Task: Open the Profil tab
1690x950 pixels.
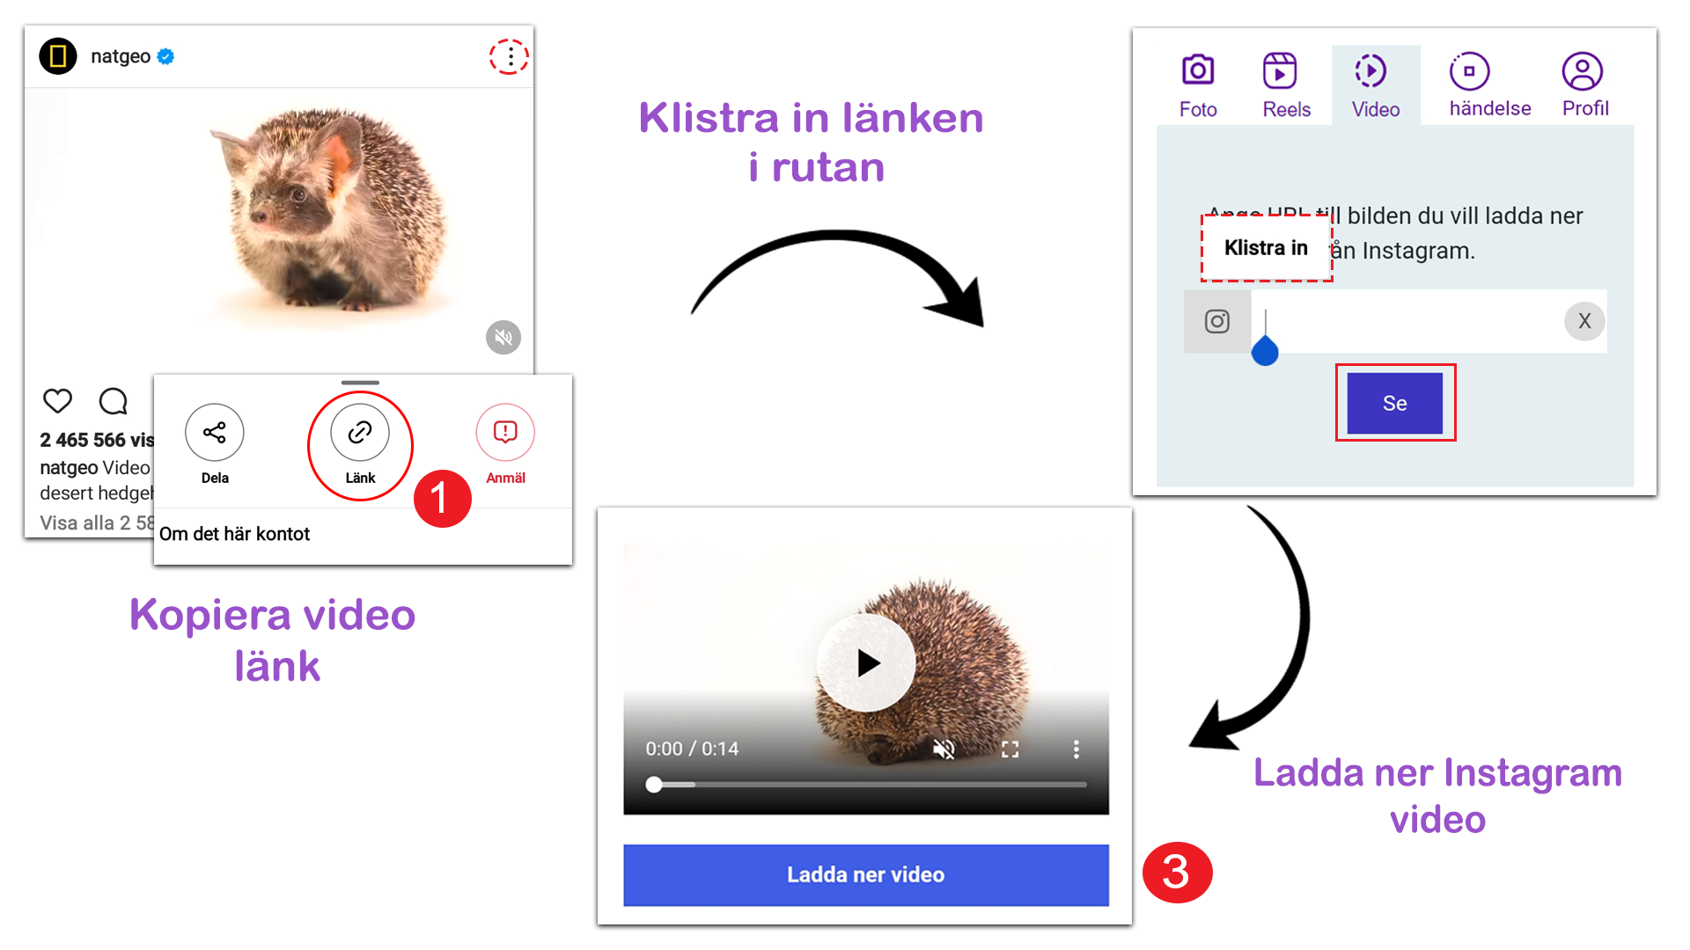Action: click(1584, 85)
